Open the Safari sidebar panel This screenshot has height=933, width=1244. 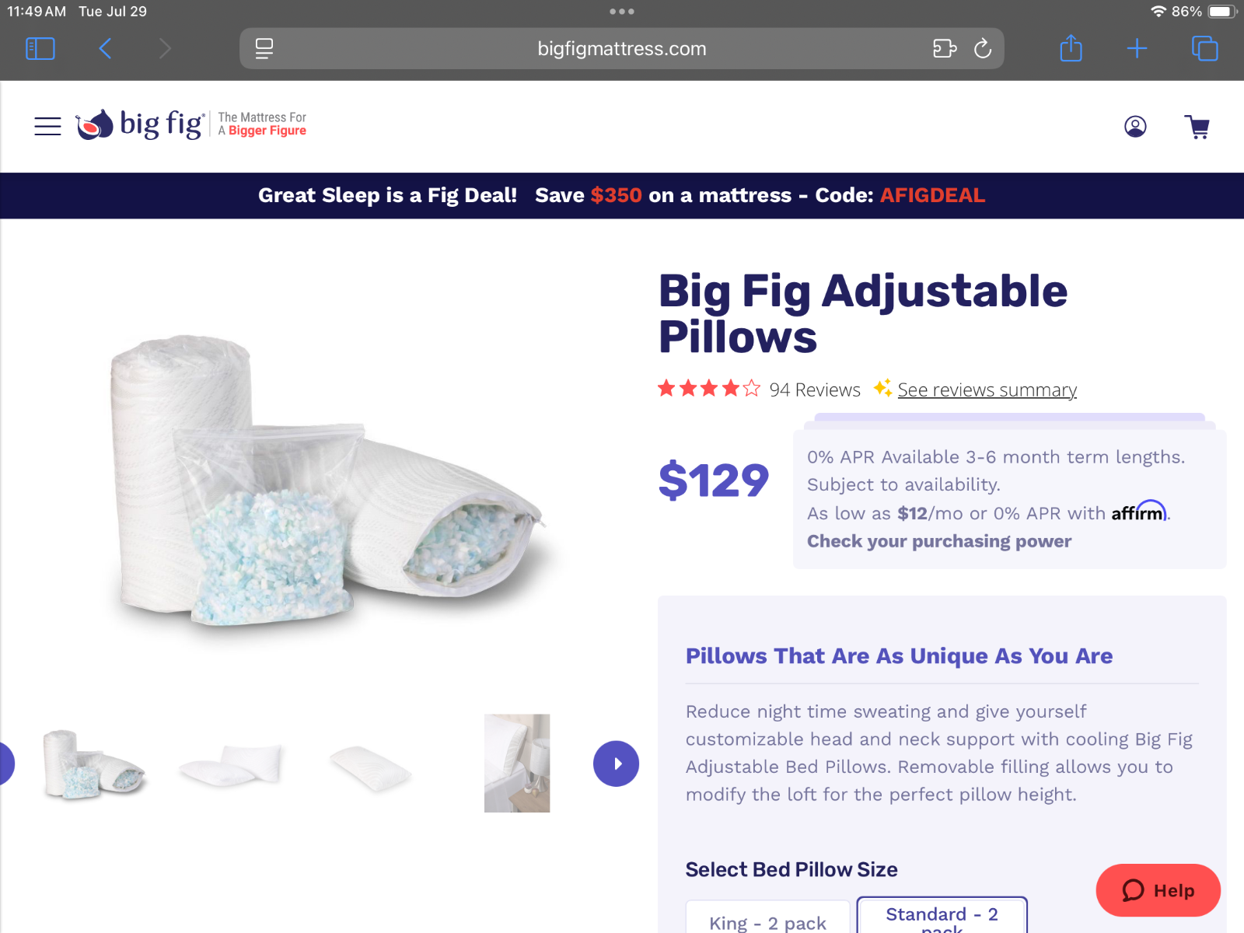40,49
